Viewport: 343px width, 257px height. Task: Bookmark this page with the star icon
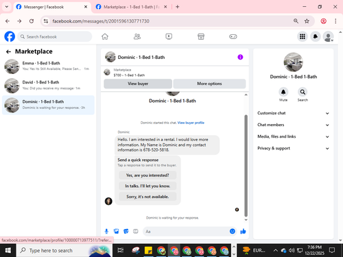307,21
